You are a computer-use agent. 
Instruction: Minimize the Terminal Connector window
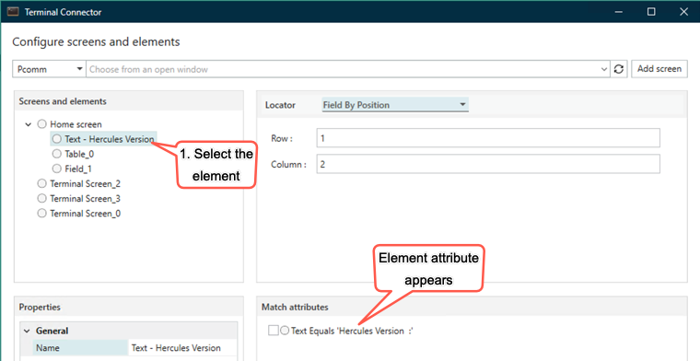tap(619, 12)
